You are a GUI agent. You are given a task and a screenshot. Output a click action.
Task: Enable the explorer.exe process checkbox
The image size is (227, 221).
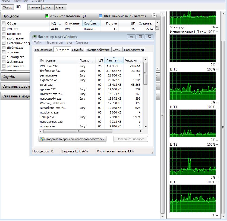[4, 38]
